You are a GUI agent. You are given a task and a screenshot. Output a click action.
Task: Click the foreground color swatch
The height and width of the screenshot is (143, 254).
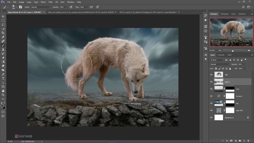click(x=2, y=106)
